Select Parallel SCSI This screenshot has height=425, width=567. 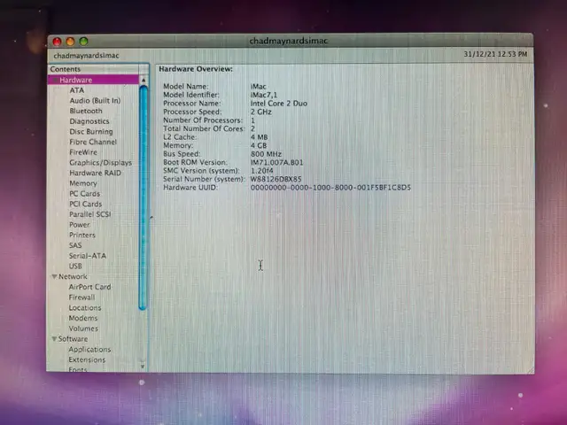(90, 214)
